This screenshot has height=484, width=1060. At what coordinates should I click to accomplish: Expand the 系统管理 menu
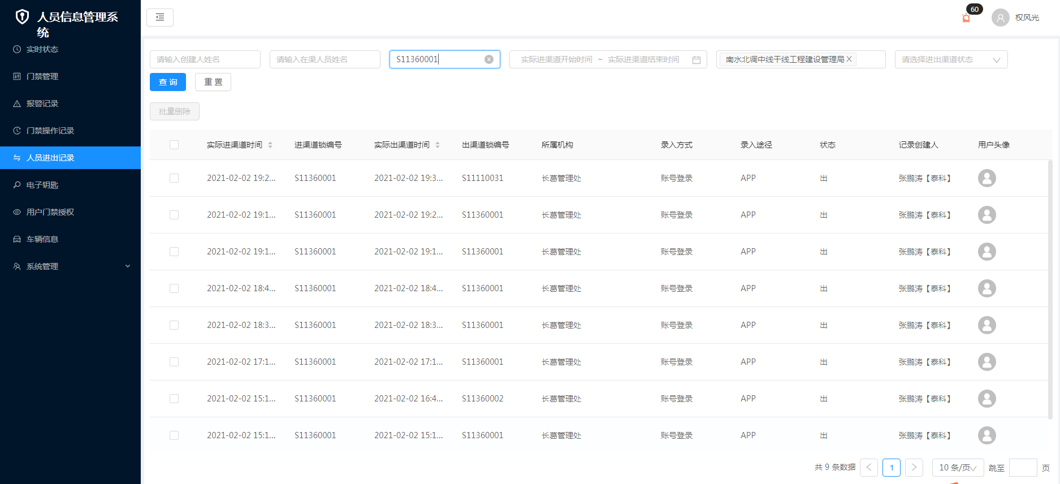click(70, 266)
